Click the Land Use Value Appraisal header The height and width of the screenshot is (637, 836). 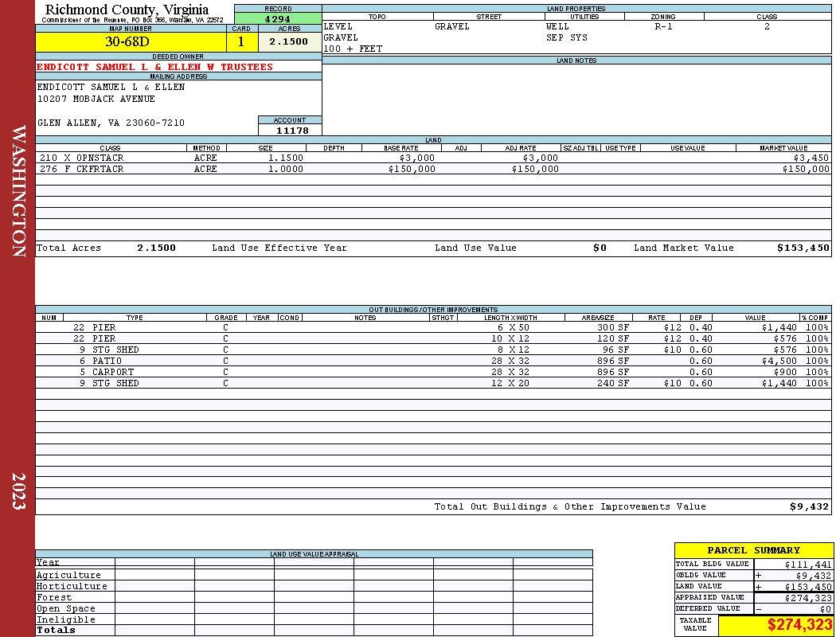(314, 554)
